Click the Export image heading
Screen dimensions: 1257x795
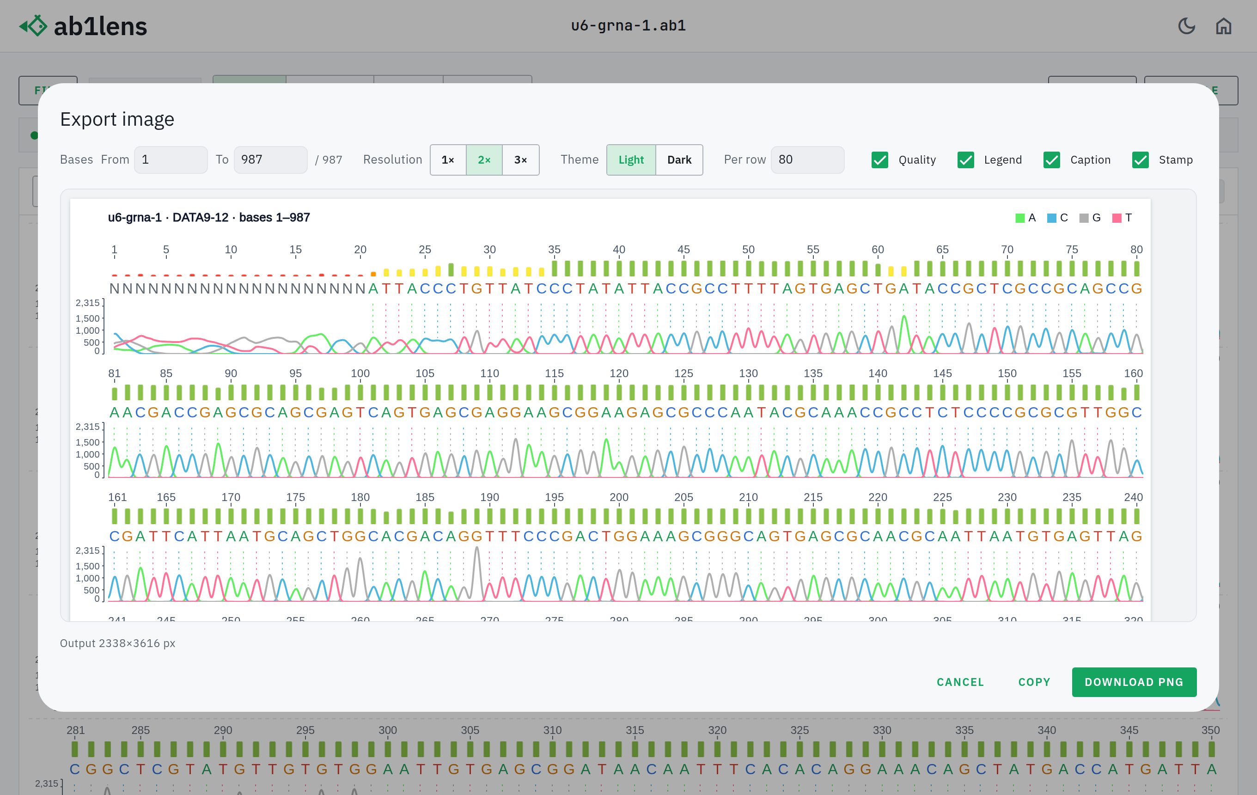coord(117,120)
